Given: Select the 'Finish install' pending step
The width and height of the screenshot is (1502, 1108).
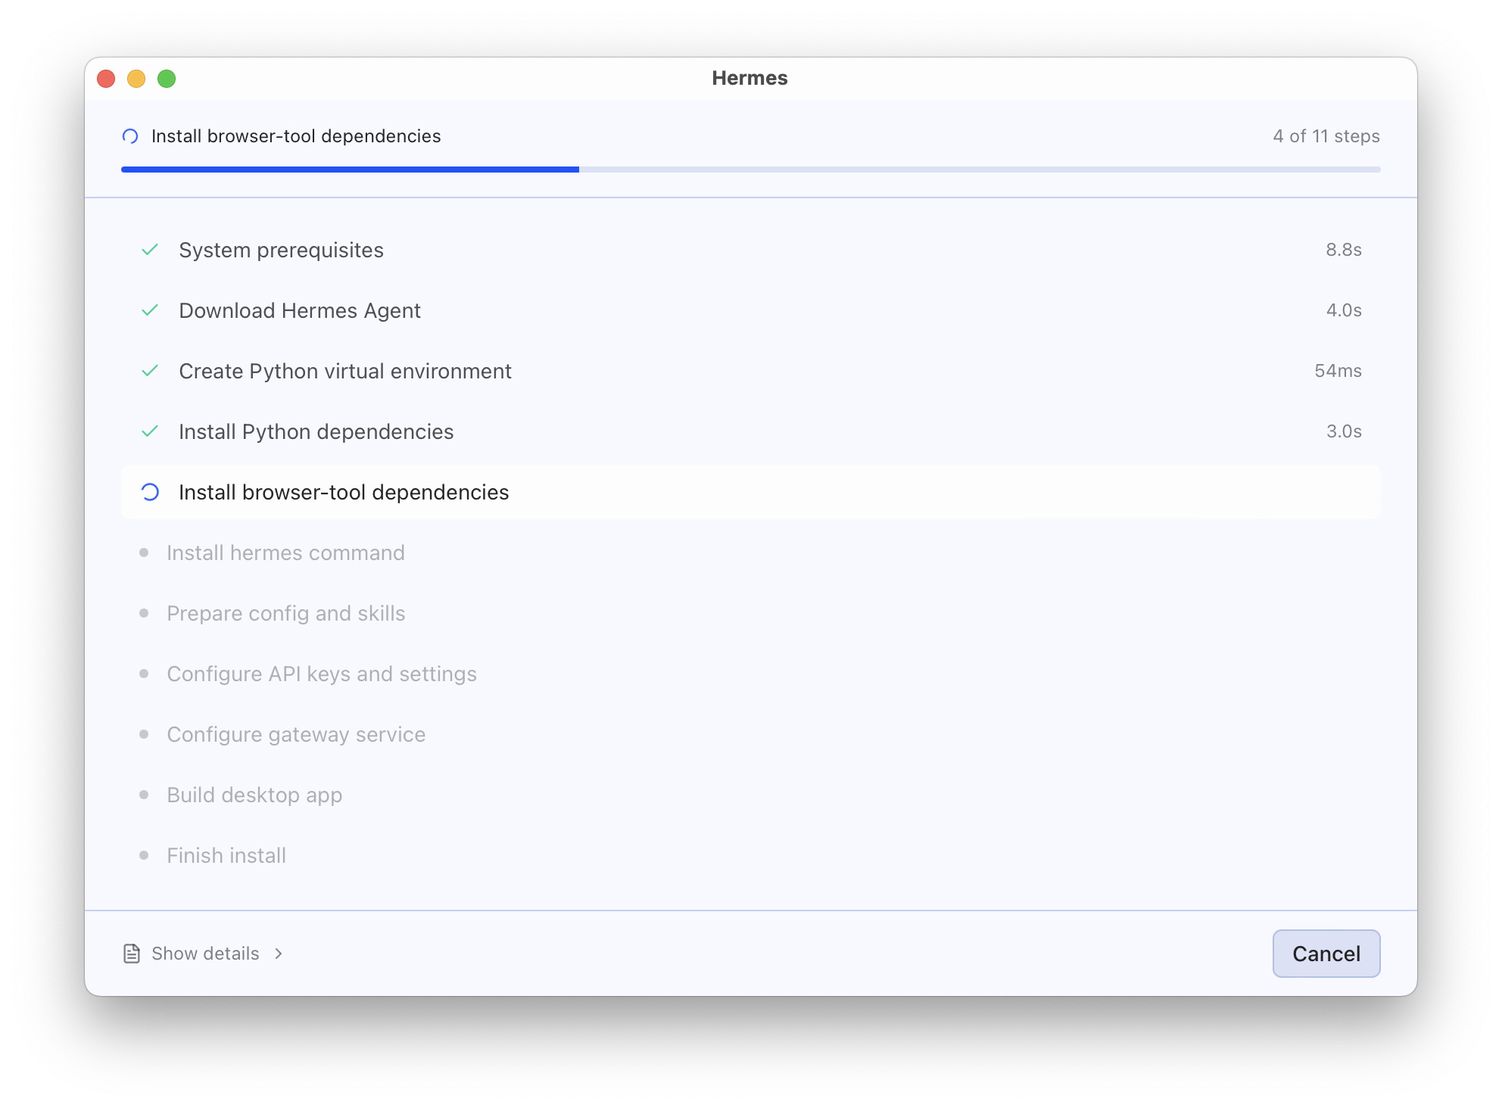Looking at the screenshot, I should pyautogui.click(x=226, y=855).
